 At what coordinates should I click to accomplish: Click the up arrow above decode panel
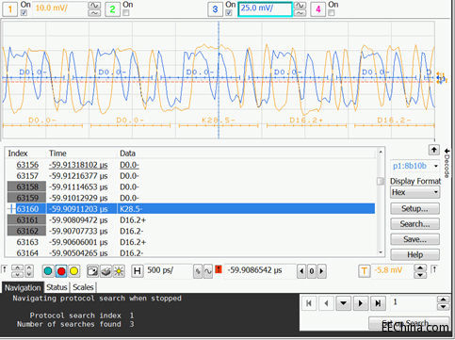click(434, 150)
